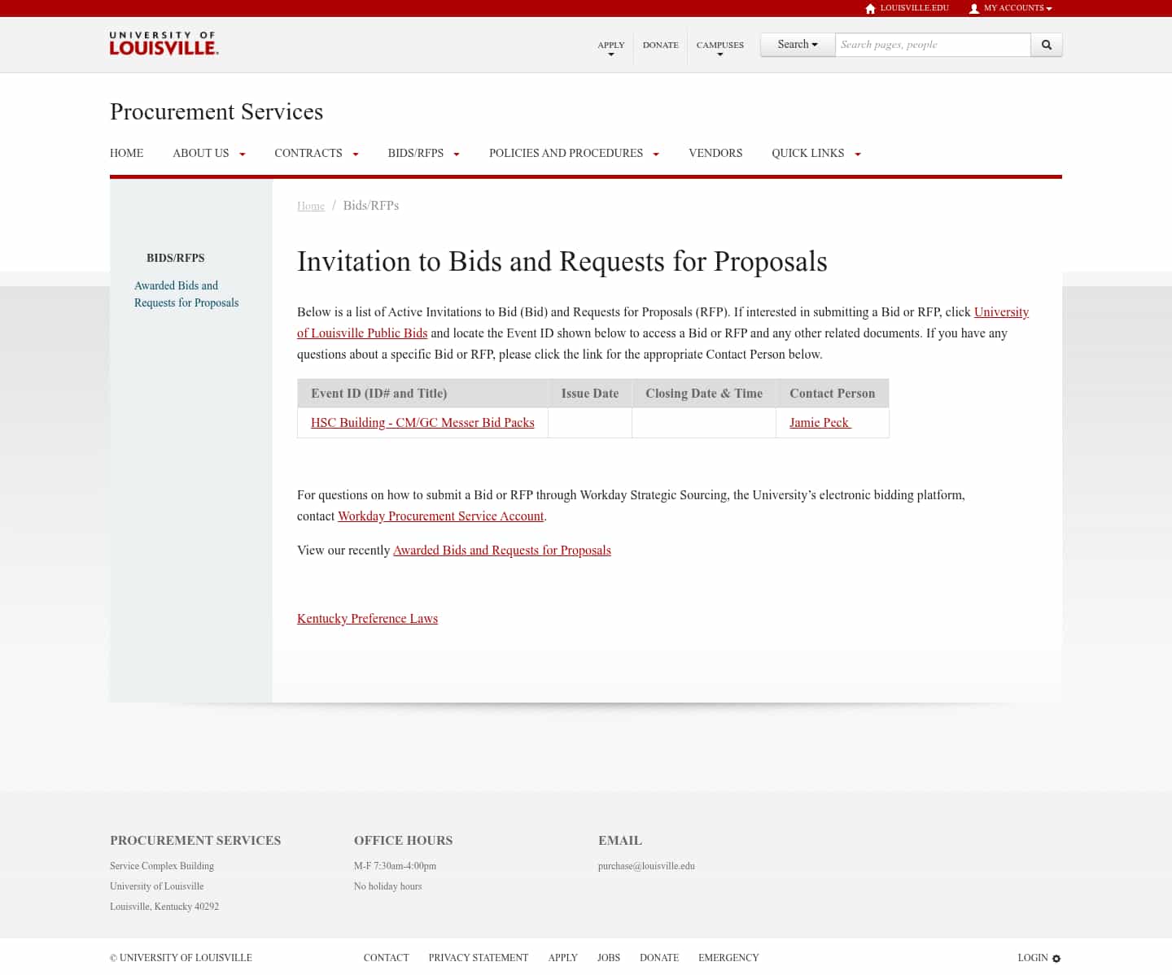Expand the CONTRACTS menu arrow
The width and height of the screenshot is (1172, 975).
[x=356, y=154]
